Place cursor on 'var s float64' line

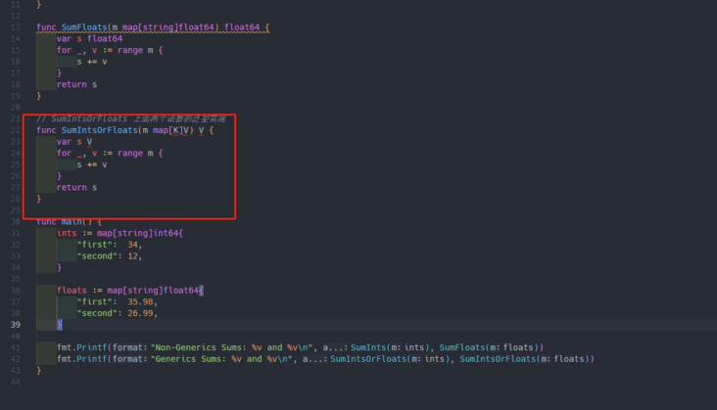[x=90, y=39]
